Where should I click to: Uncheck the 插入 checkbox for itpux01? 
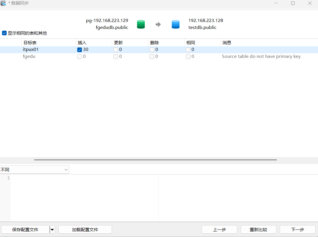[x=80, y=50]
